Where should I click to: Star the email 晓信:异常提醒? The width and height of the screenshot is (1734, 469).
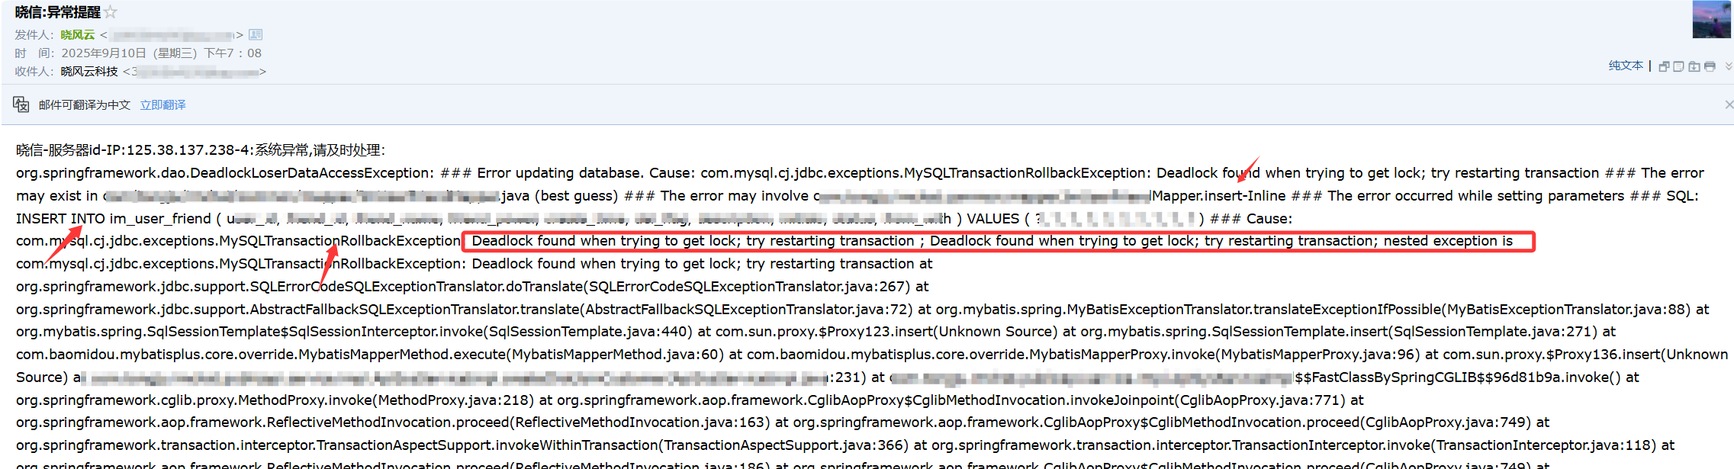(111, 12)
